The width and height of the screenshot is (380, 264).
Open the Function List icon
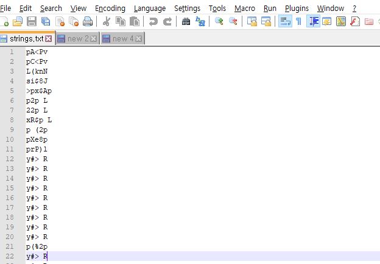click(355, 21)
